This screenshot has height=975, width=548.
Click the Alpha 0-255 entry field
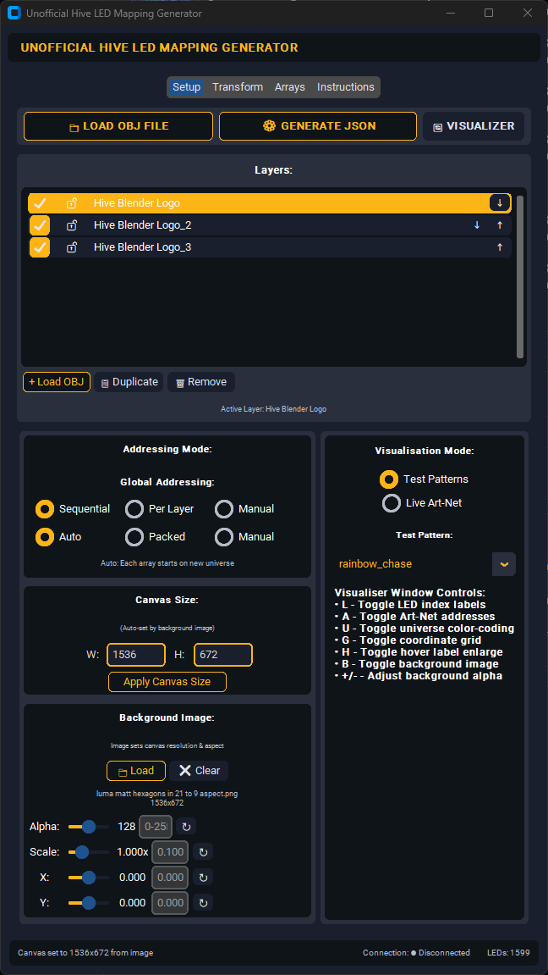pyautogui.click(x=155, y=827)
